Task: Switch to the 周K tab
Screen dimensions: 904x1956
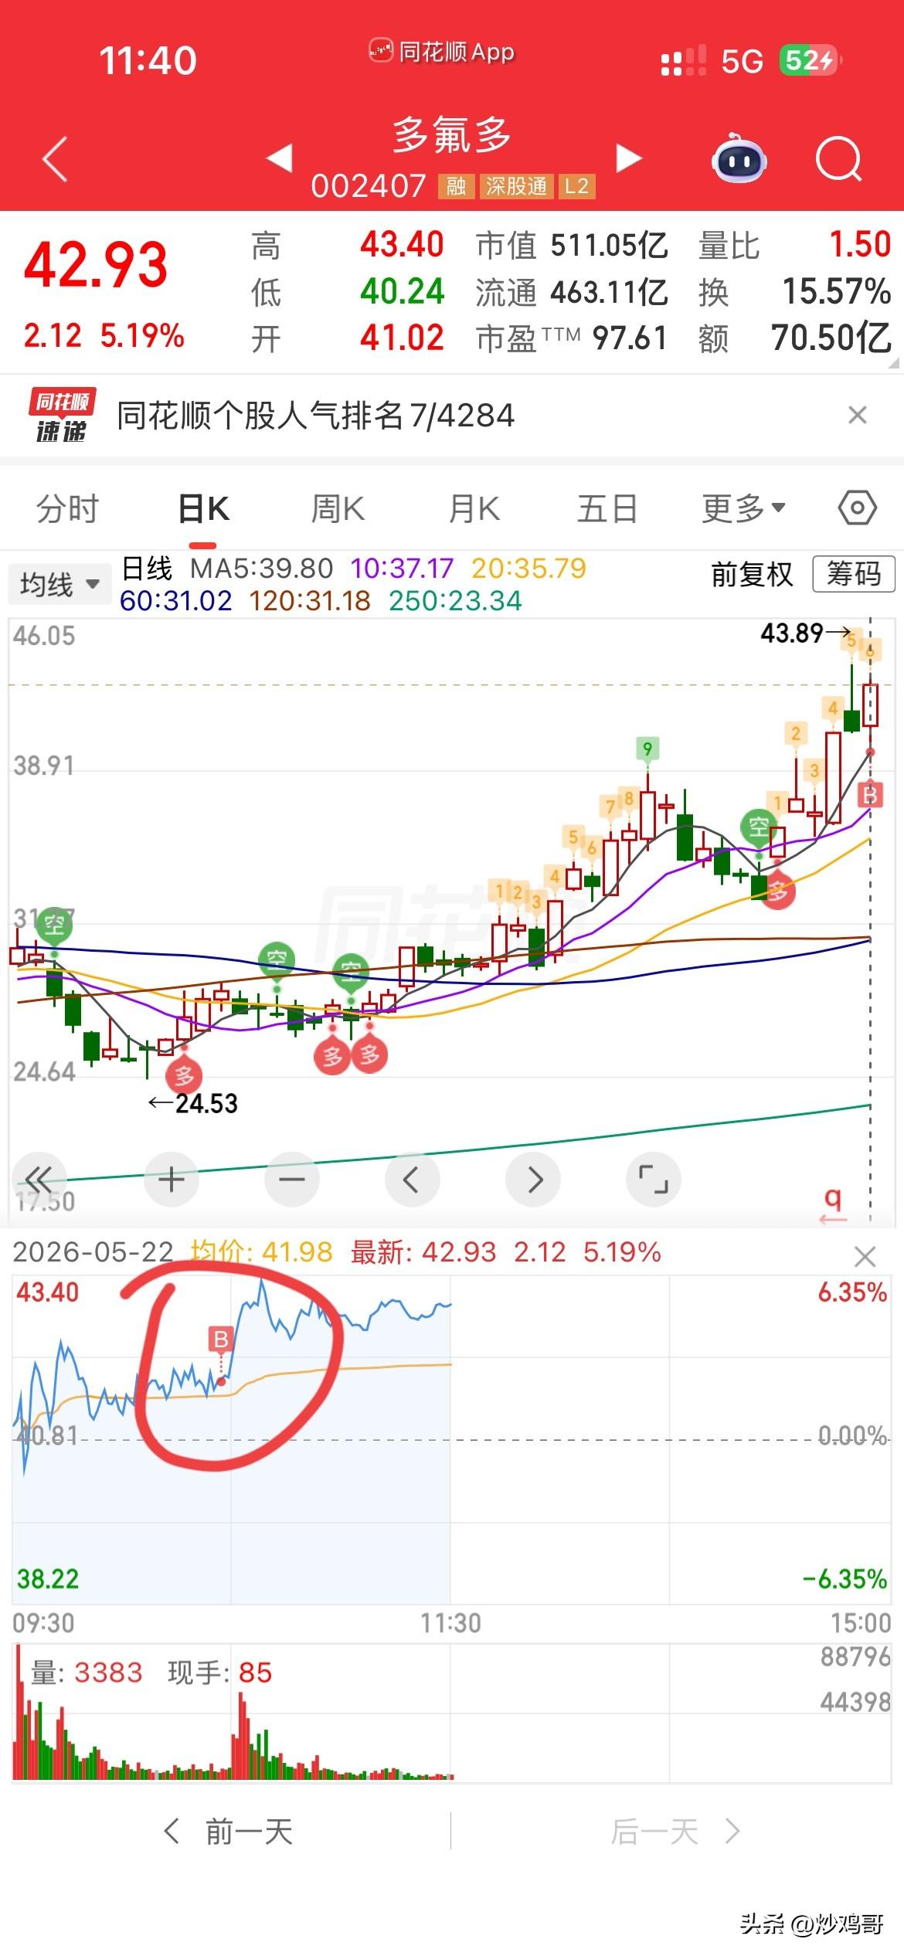Action: coord(338,509)
